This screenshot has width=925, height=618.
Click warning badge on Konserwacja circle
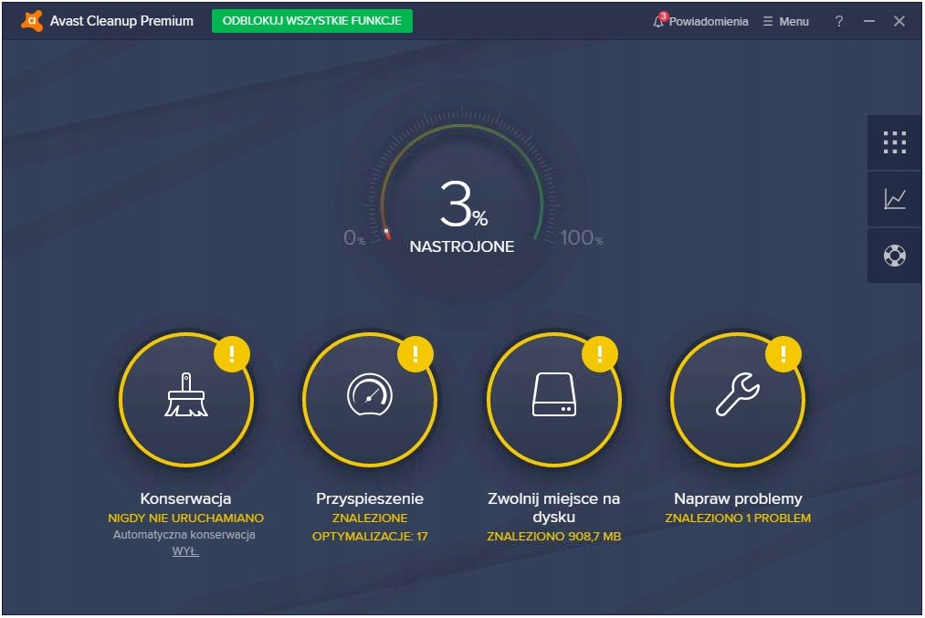232,354
